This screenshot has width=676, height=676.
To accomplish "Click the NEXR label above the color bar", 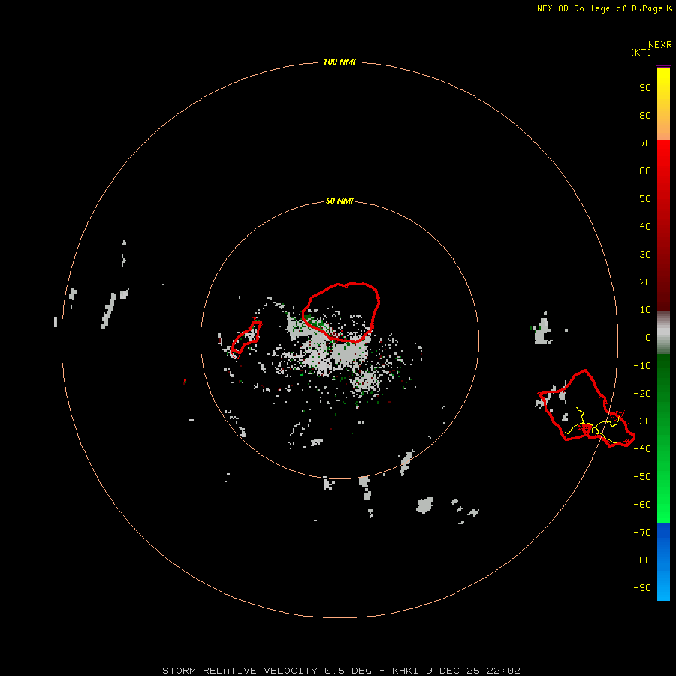I will click(x=660, y=45).
